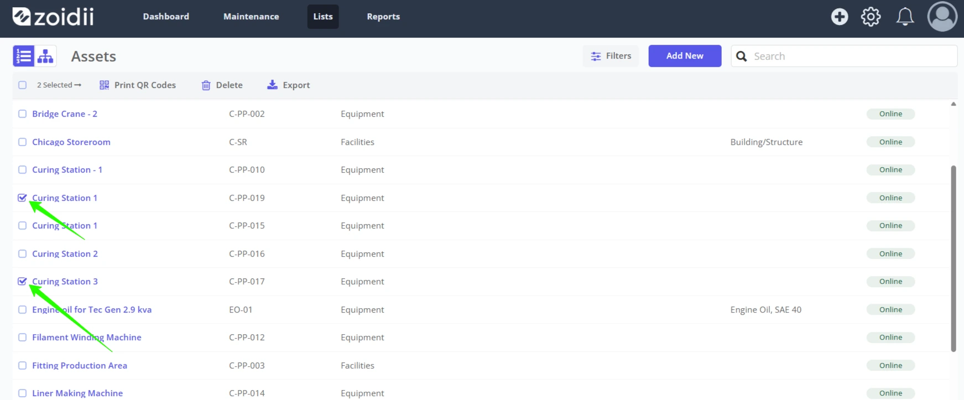964x400 pixels.
Task: Click the scroll-up arrow of the list
Action: (x=953, y=104)
